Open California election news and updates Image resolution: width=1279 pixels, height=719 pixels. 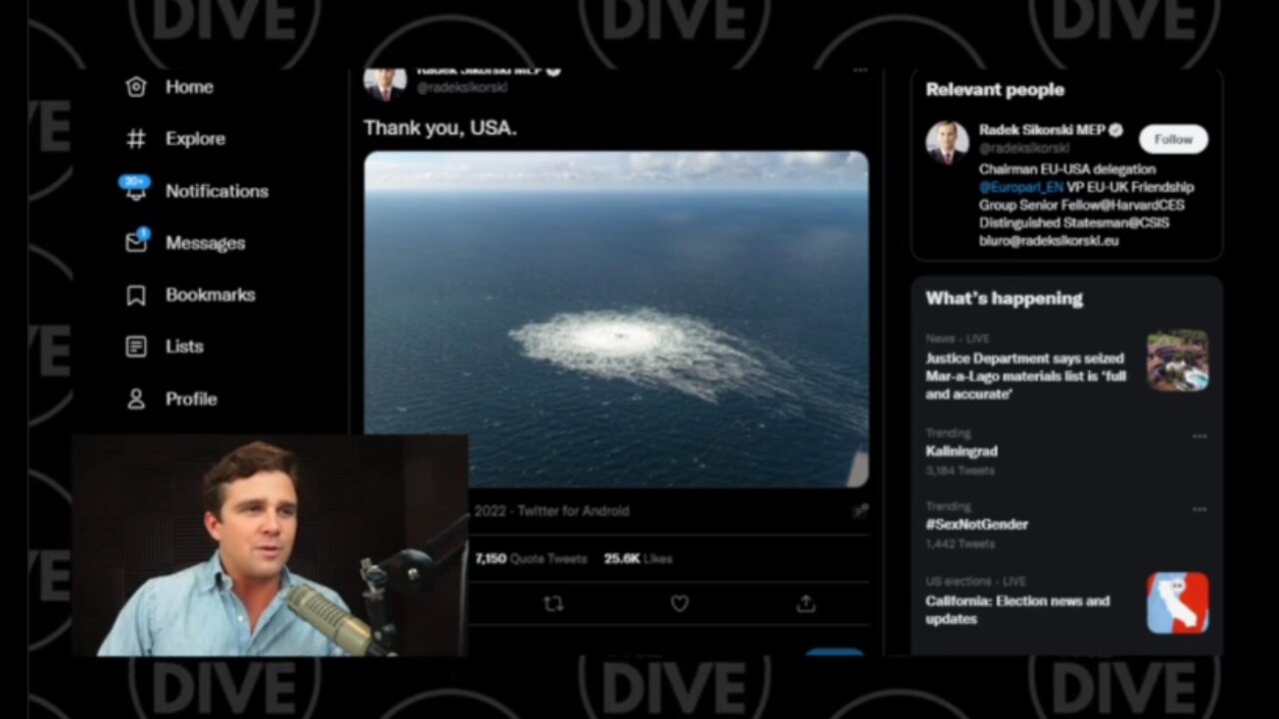[1017, 609]
